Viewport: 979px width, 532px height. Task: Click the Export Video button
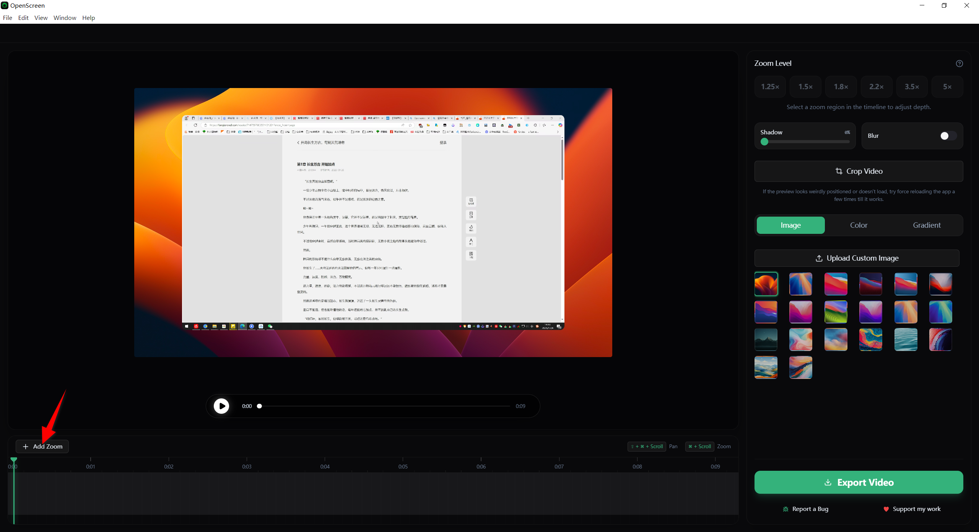(x=858, y=482)
